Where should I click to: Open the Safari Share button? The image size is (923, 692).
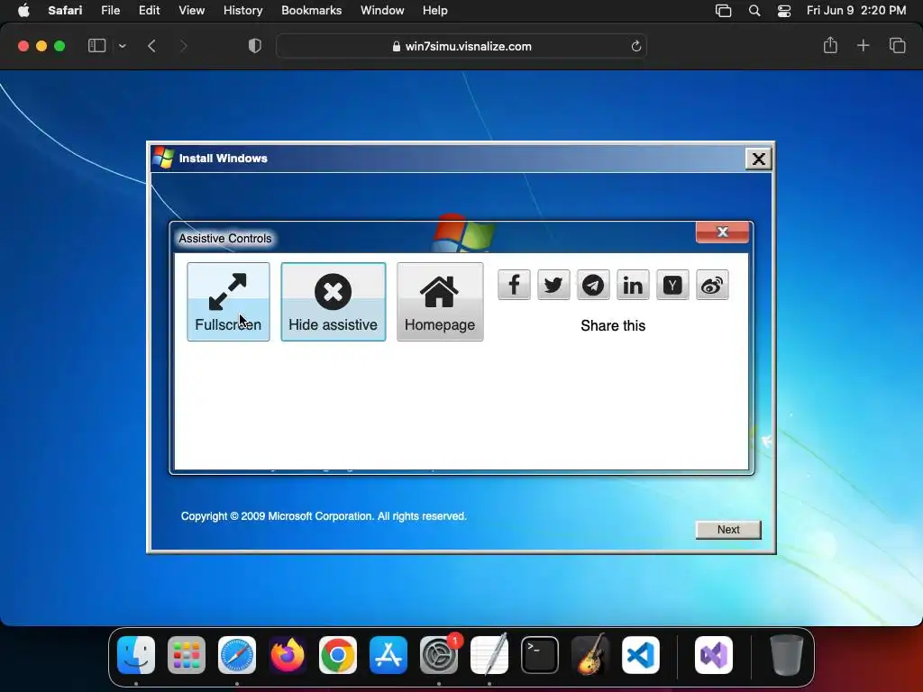tap(830, 45)
